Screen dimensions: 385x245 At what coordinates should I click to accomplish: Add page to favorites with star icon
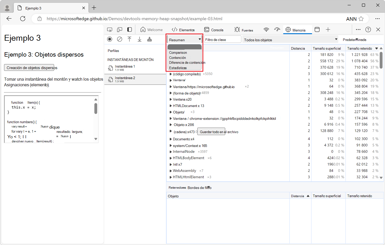[x=361, y=19]
